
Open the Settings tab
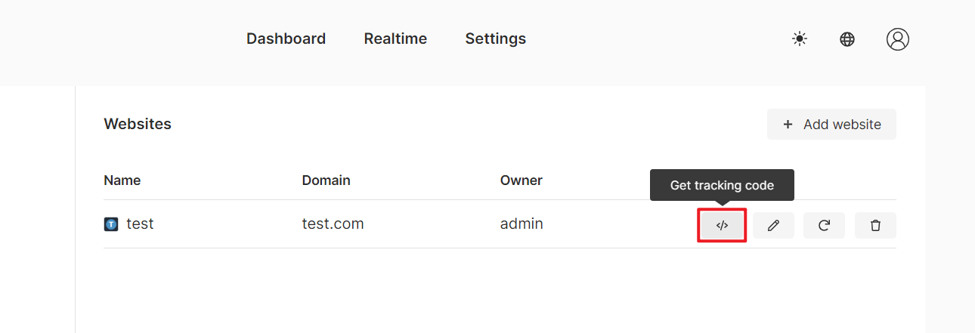pos(496,39)
